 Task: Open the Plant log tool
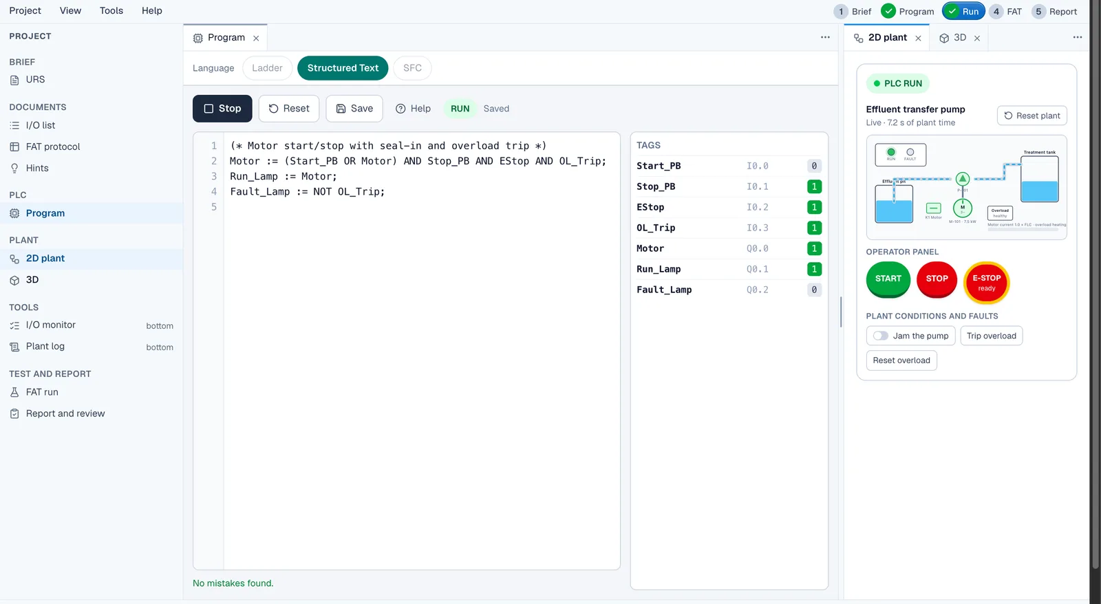click(45, 347)
